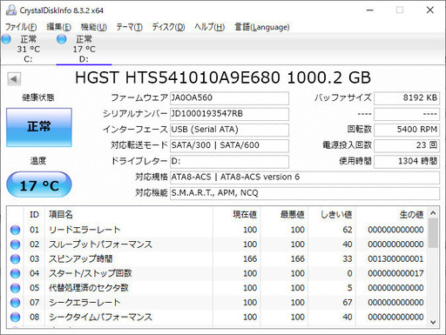Viewport: 446px width, 335px height.
Task: Click the rotation rate field 5400 RPM
Action: point(407,130)
